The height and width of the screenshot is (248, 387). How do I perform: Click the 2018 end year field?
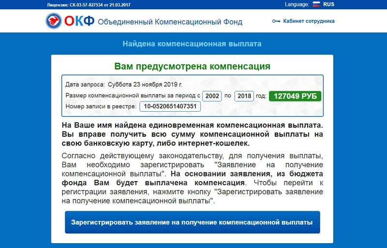tap(244, 96)
